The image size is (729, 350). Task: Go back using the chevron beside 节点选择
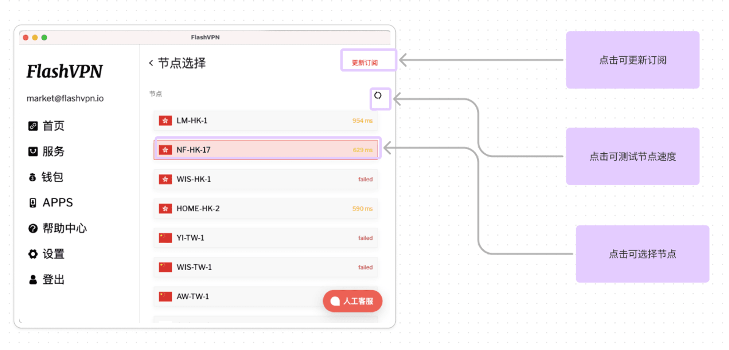[151, 63]
